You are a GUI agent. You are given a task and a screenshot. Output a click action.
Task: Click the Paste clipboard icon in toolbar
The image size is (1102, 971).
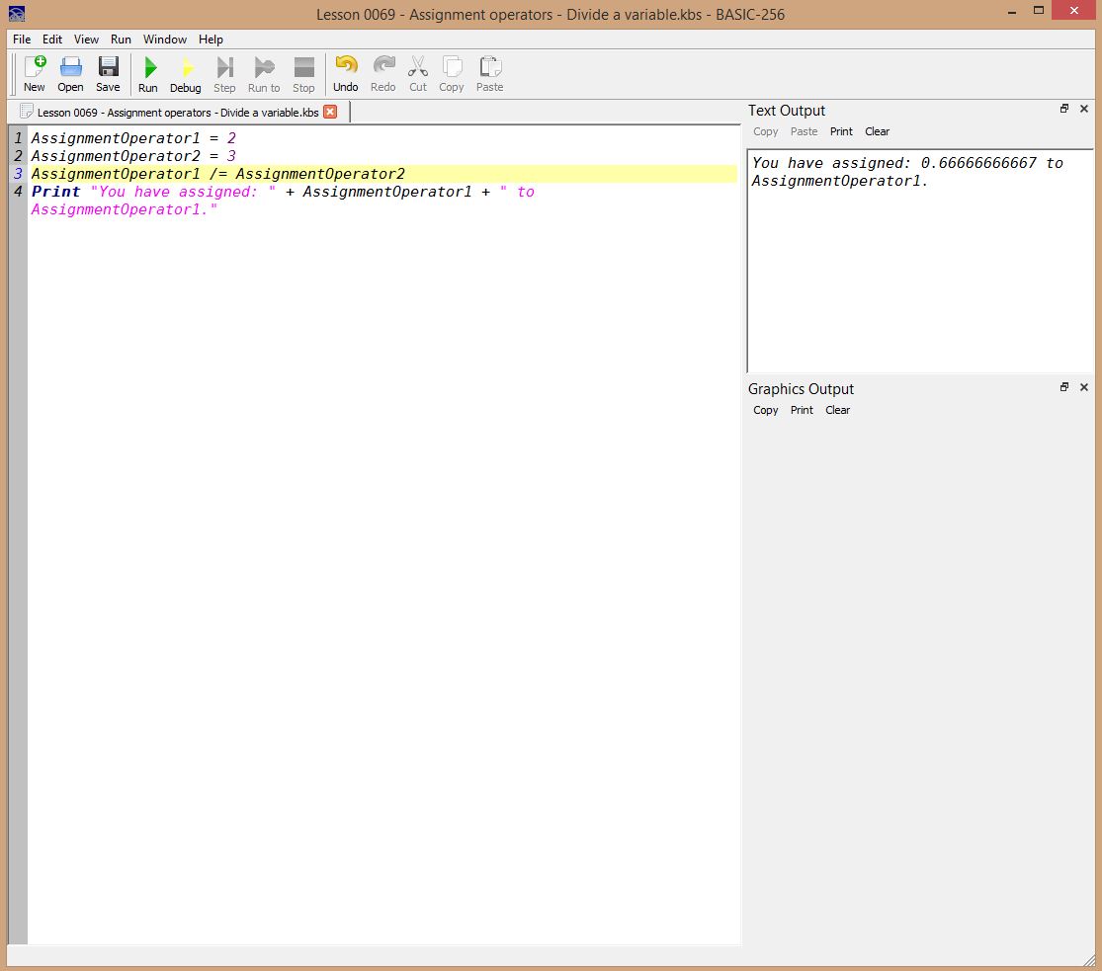click(x=489, y=68)
